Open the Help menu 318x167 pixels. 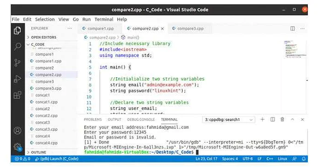click(x=122, y=19)
